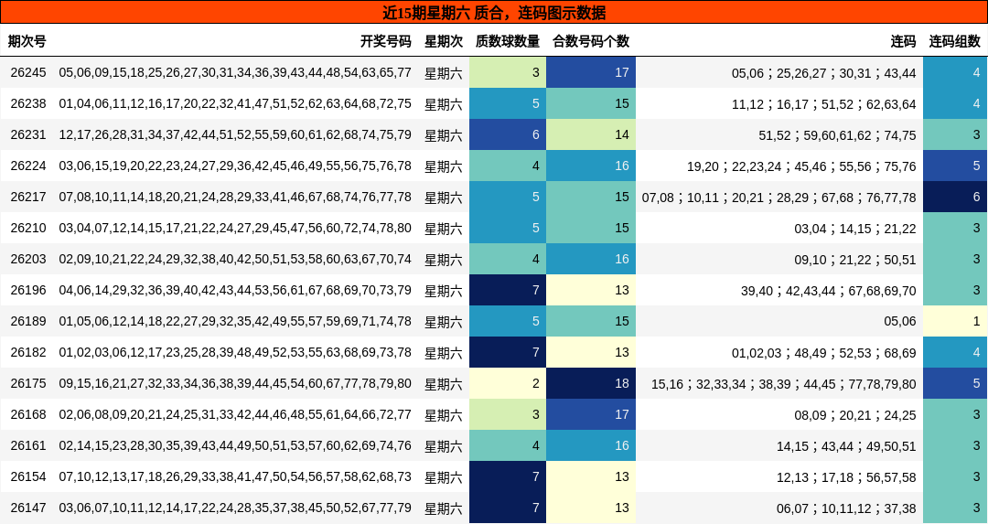Click consecutive numbers 08,09；20,21；24,25
Image resolution: width=988 pixels, height=524 pixels.
coord(855,415)
